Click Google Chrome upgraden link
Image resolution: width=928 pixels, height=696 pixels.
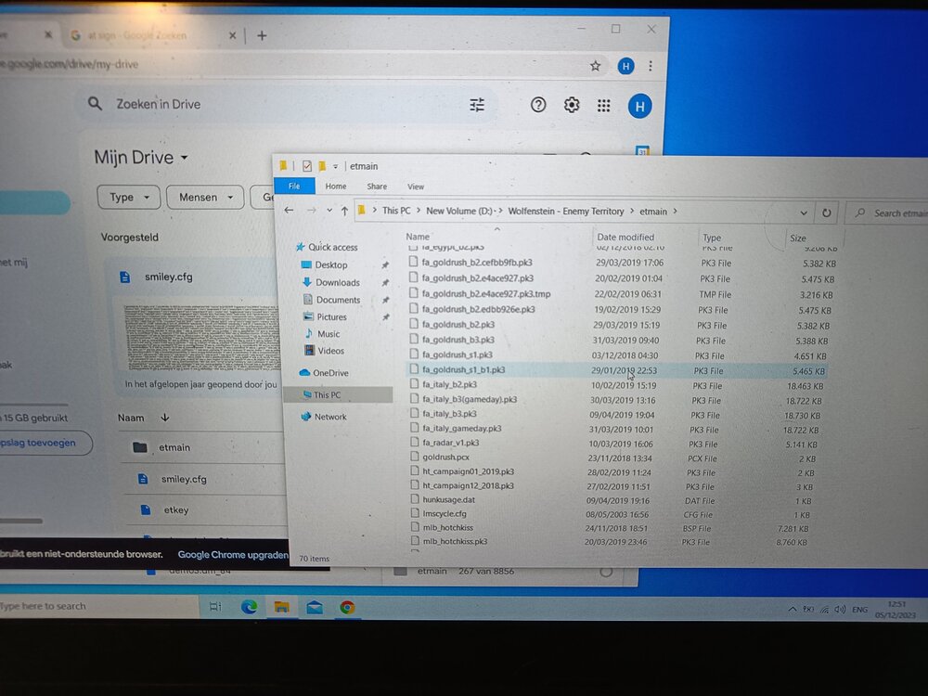pos(233,555)
